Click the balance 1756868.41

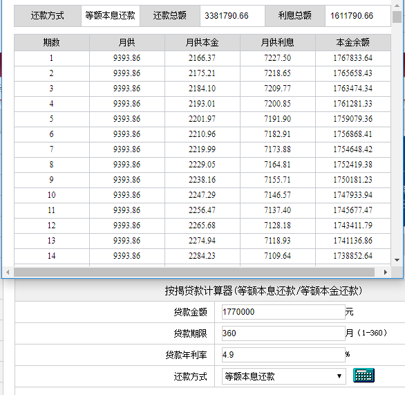pyautogui.click(x=353, y=134)
